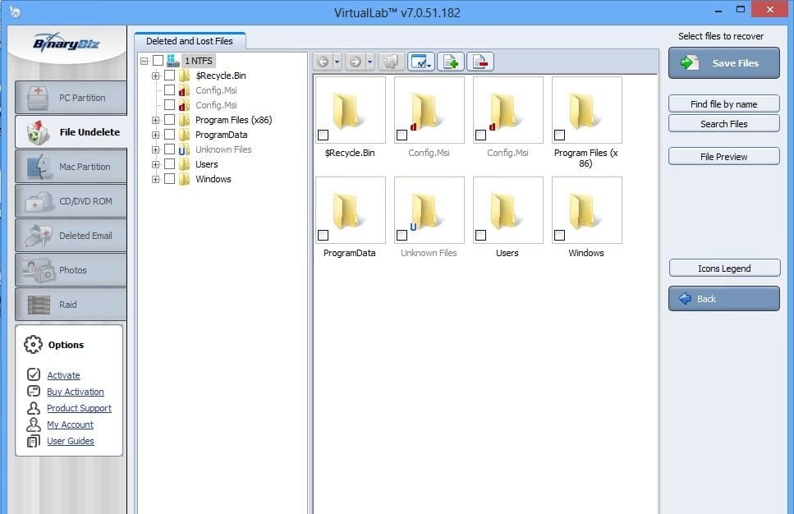Expand Unknown Files in the tree
The width and height of the screenshot is (794, 514).
pos(155,150)
